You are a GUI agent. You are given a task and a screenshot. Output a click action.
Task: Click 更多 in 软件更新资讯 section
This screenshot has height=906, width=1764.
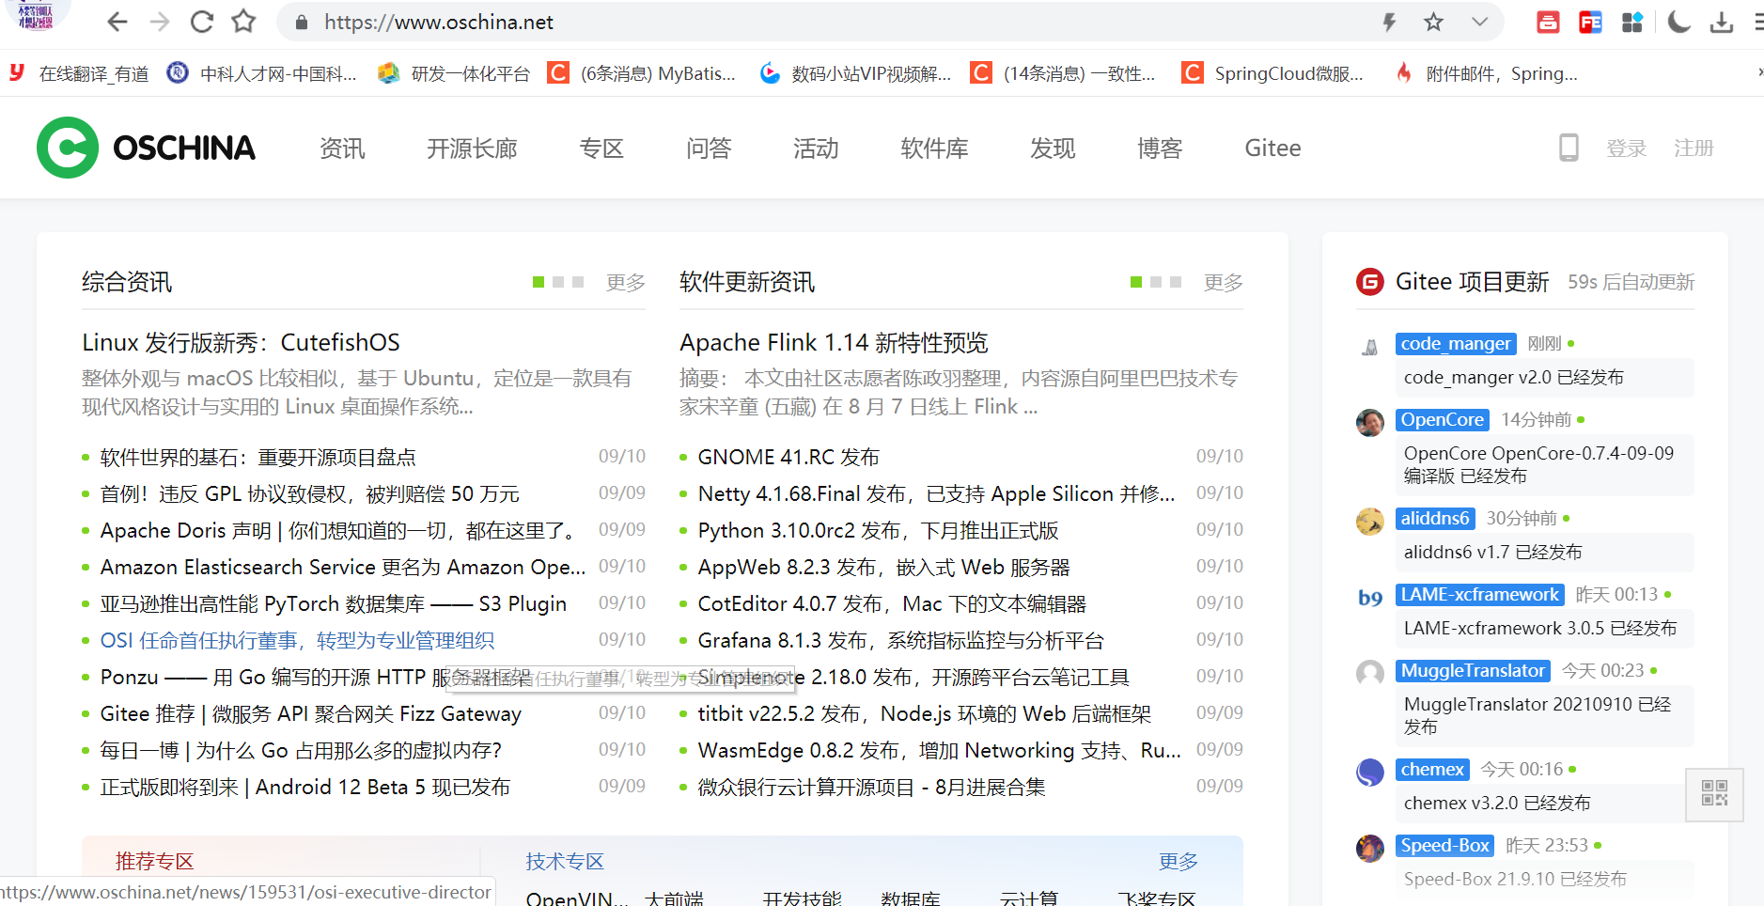point(1223,283)
